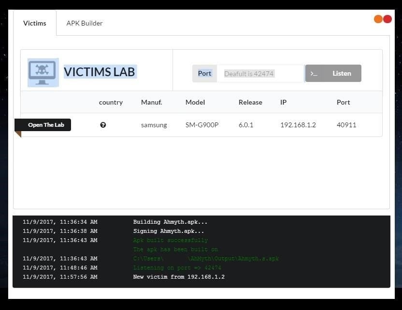This screenshot has height=310, width=402.
Task: Click the terminal prompt icon on Listen
Action: click(x=314, y=74)
